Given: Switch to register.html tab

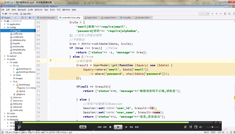Looking at the screenshot, I should tap(110, 18).
